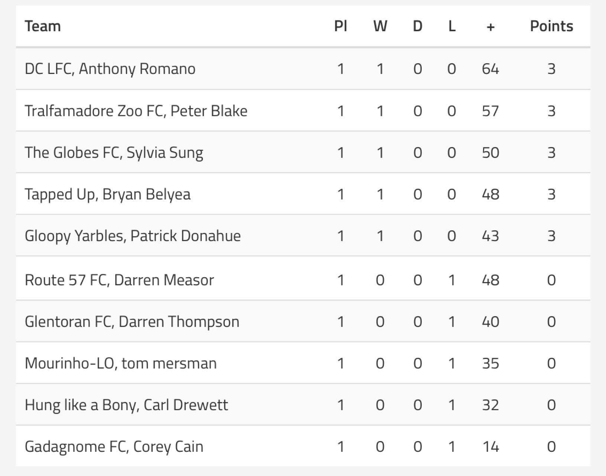
Task: Select Hung like a Bony, Carl Drewett
Action: 303,405
